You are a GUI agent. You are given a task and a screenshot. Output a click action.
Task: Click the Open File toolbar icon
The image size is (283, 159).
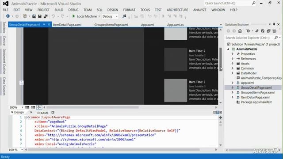click(34, 16)
